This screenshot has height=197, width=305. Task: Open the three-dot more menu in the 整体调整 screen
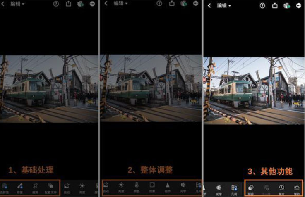[196, 3]
